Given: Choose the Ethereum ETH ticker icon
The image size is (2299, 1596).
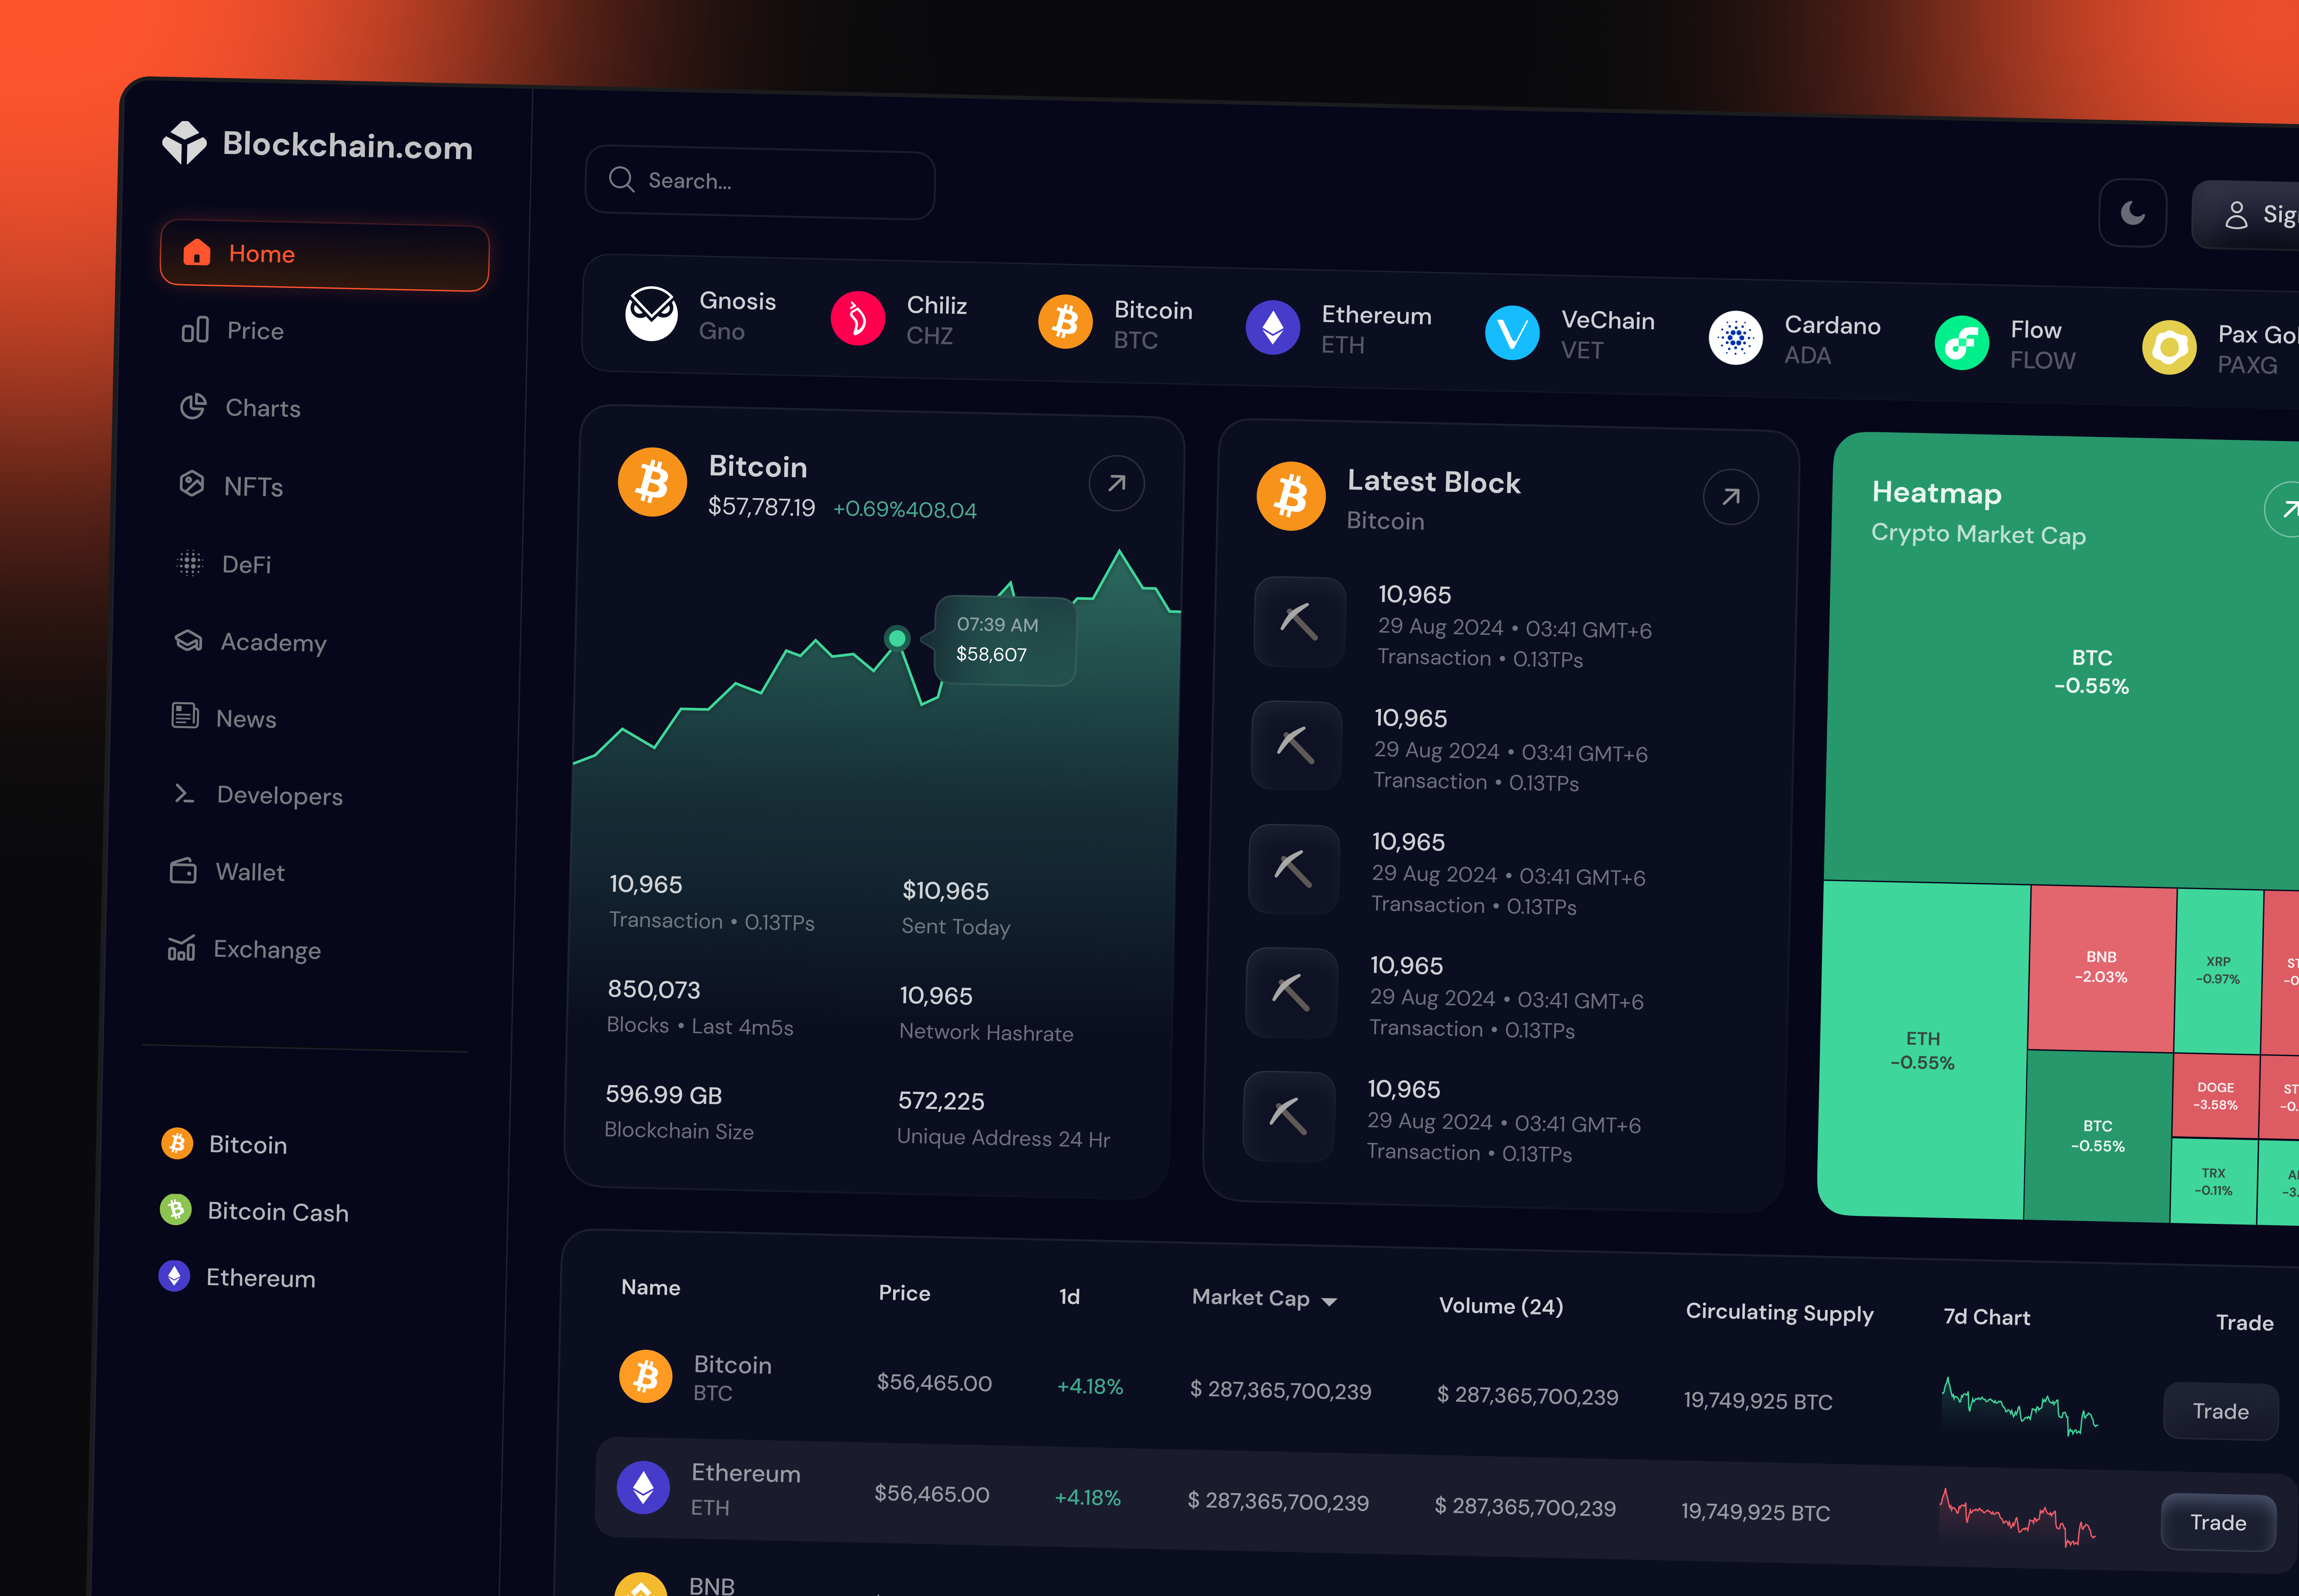Looking at the screenshot, I should click(x=1273, y=327).
